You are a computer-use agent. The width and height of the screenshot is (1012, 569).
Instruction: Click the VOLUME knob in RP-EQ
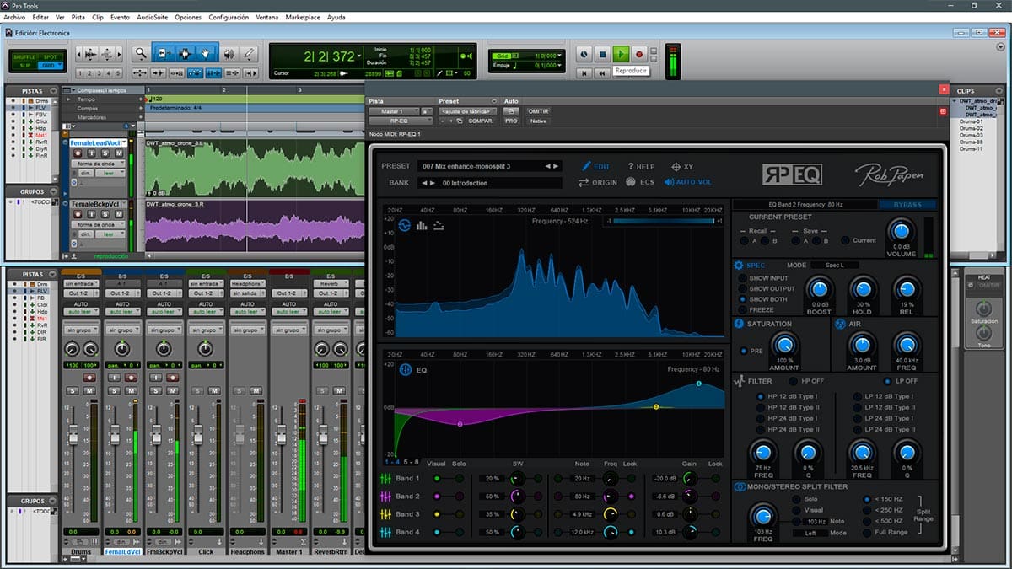click(902, 229)
